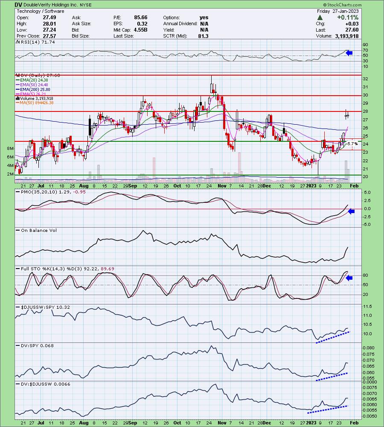Click the Ask Size label
The width and height of the screenshot is (384, 427).
(81, 23)
